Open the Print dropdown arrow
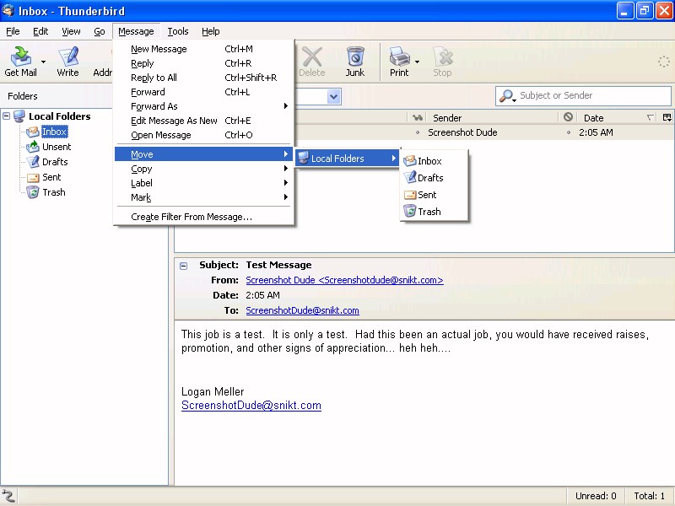 pyautogui.click(x=417, y=62)
